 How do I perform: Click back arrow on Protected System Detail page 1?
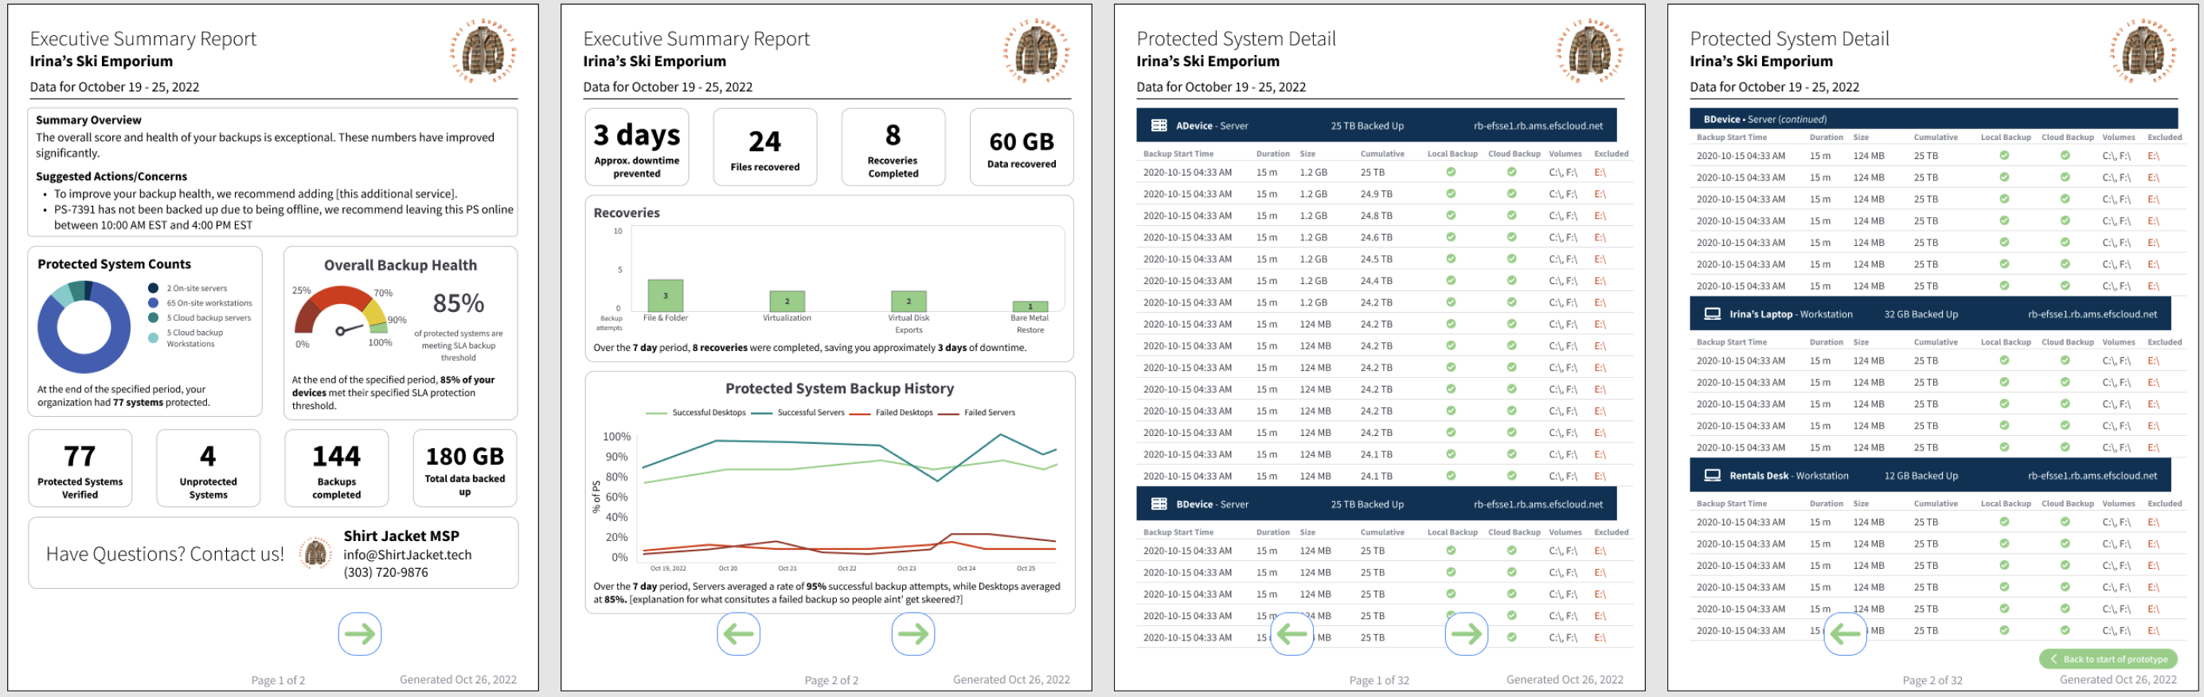1291,633
